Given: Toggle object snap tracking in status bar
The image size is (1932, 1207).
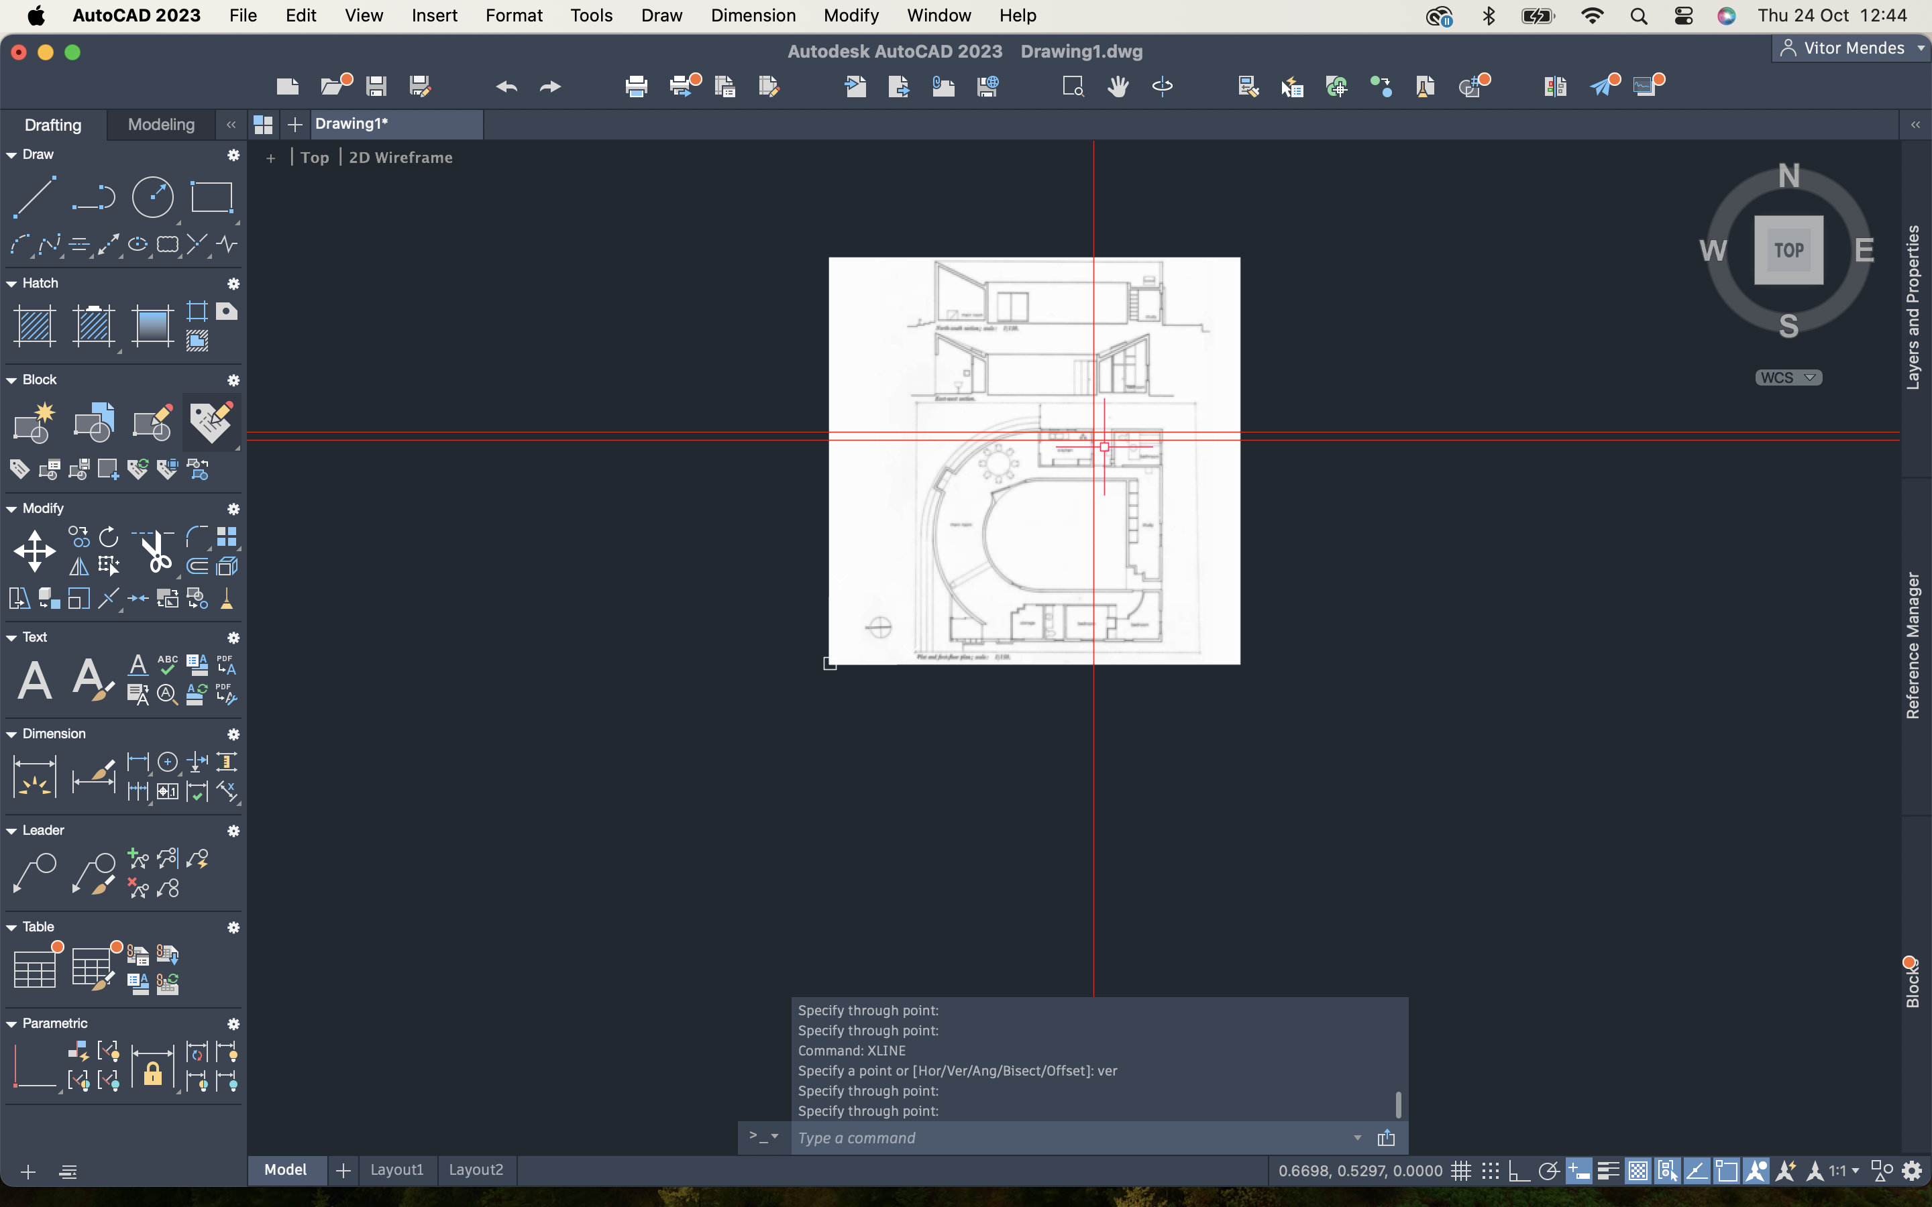Looking at the screenshot, I should (1697, 1171).
